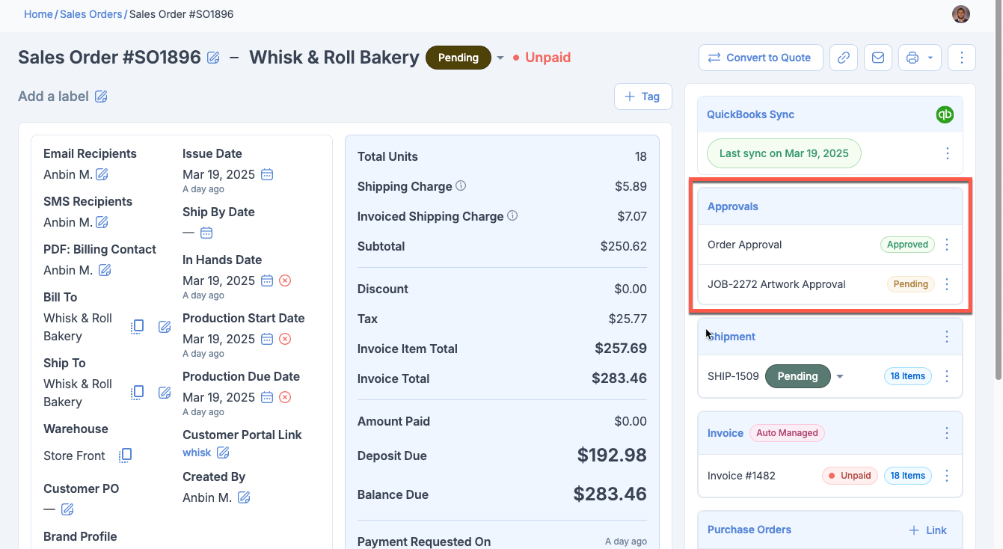
Task: Navigate to Sales Orders breadcrumb
Action: pos(91,14)
